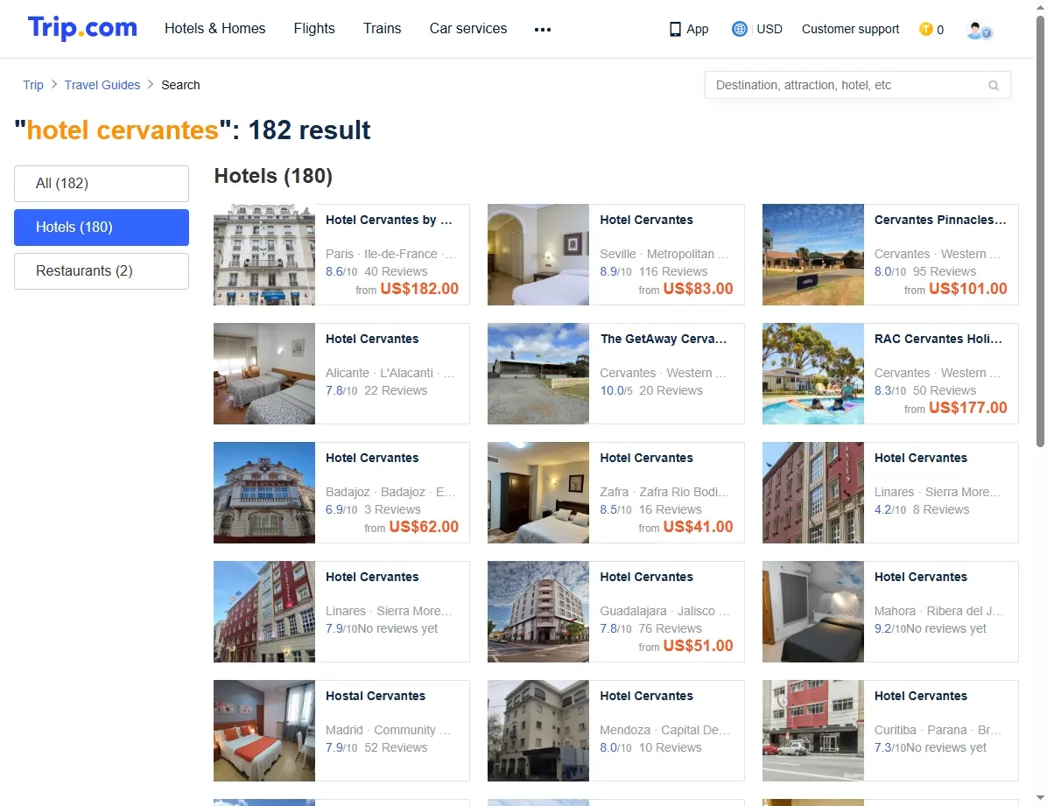Click the 116 Reviews text
The width and height of the screenshot is (1047, 806).
click(x=673, y=271)
